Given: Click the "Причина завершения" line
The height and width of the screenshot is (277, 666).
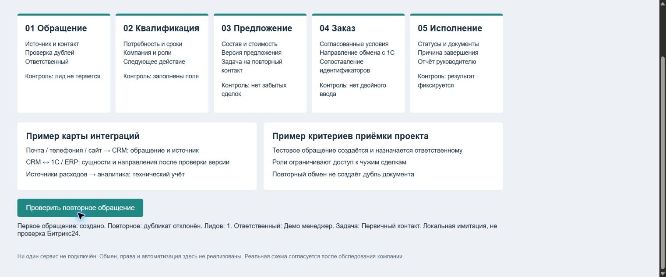Looking at the screenshot, I should (x=448, y=53).
